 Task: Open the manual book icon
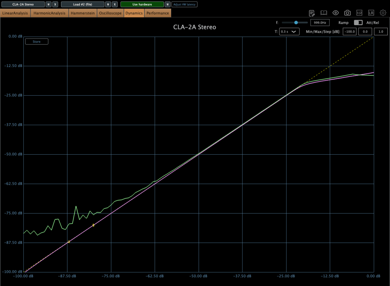point(324,13)
